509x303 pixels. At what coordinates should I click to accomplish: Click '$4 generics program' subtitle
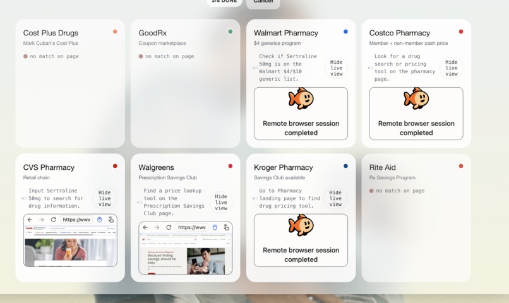pyautogui.click(x=277, y=43)
